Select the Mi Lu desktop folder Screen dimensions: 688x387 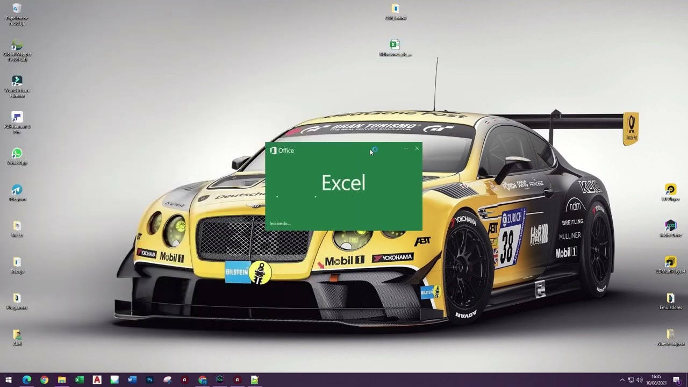tap(17, 230)
